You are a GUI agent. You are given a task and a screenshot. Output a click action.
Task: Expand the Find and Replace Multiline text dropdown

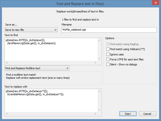37,68
